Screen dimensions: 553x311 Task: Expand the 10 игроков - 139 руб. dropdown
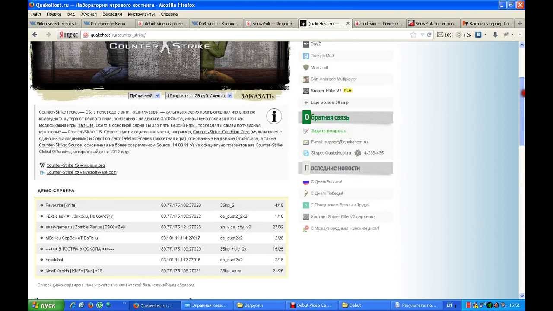click(x=199, y=95)
